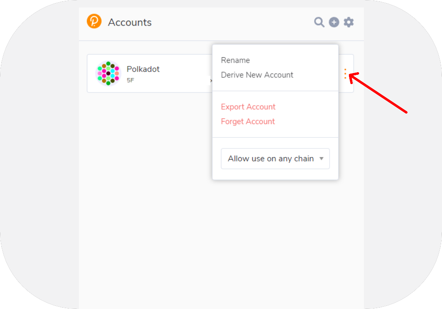Screen dimensions: 442x309
Task: Open the account search magnifier
Action: point(319,22)
